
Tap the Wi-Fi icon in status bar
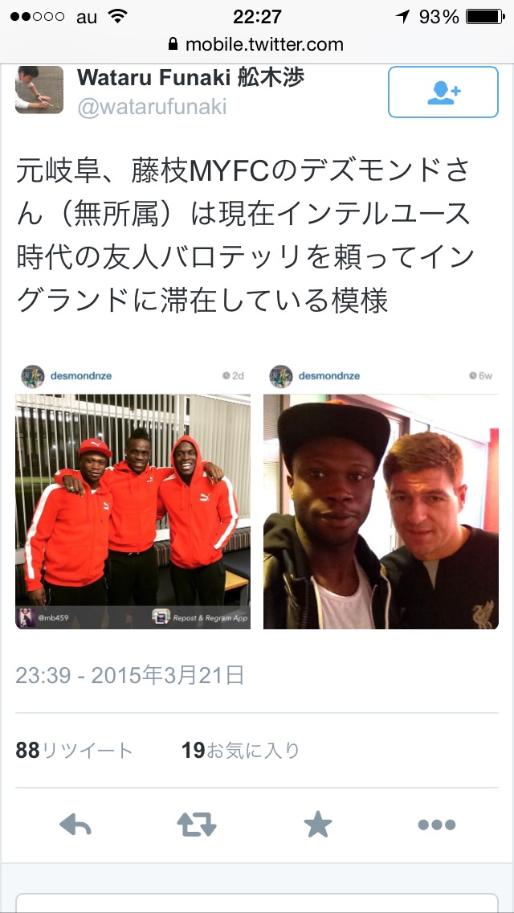click(x=117, y=16)
